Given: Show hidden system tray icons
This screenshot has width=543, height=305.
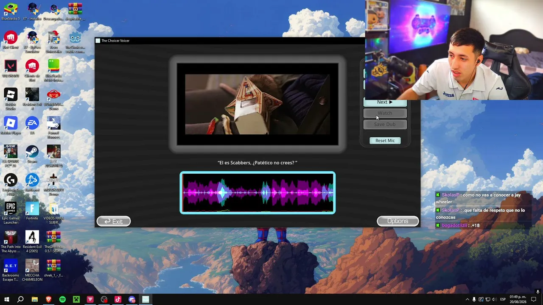Looking at the screenshot, I should 467,299.
